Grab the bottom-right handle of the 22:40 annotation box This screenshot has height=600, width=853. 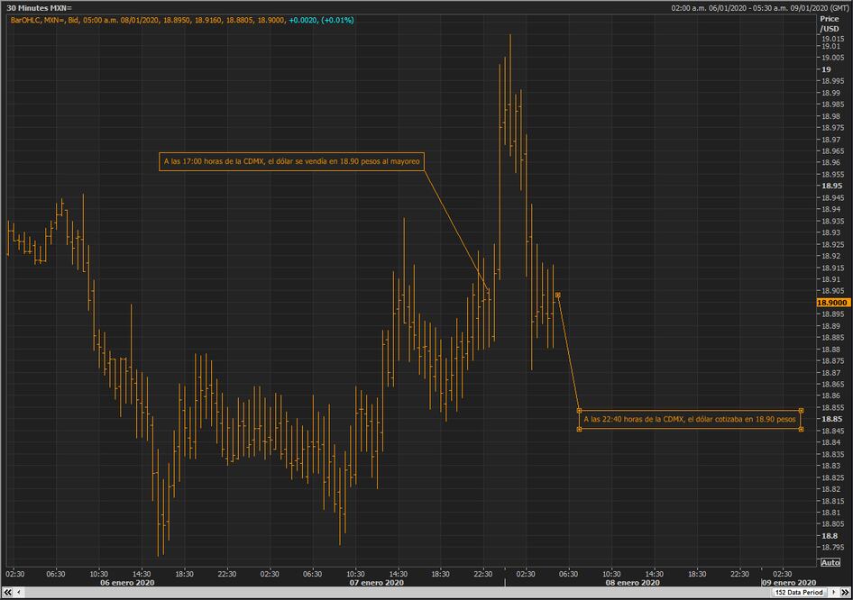click(802, 429)
